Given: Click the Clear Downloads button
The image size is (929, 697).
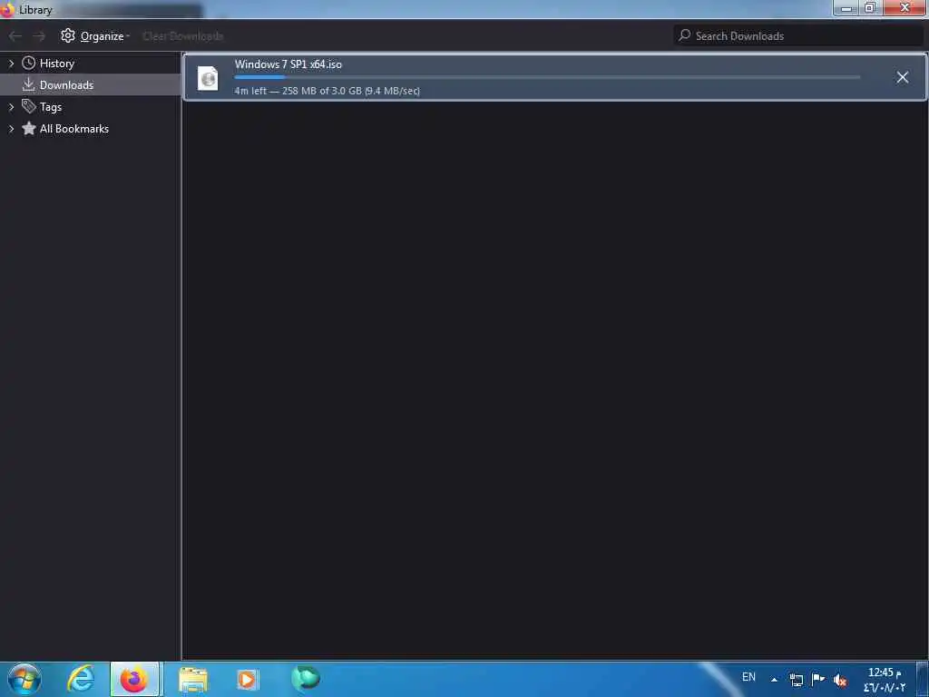Looking at the screenshot, I should [183, 36].
